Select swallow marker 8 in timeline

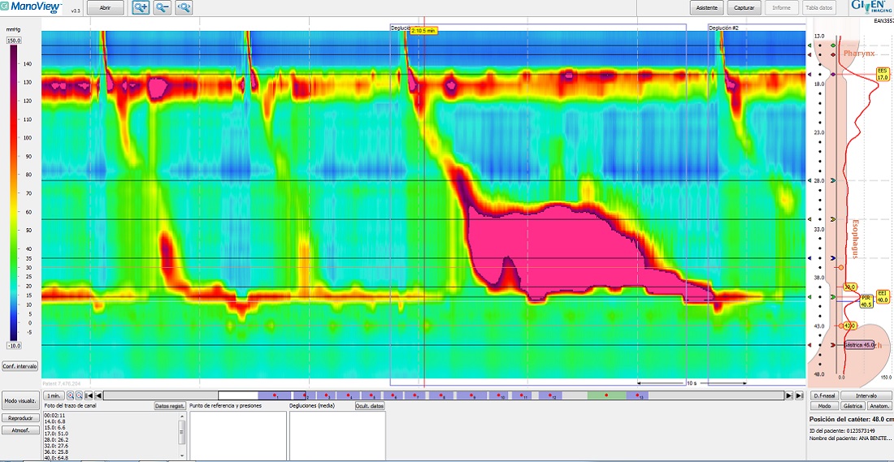(x=441, y=395)
